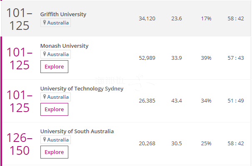
Task: Click student count 26,385
Action: point(147,101)
